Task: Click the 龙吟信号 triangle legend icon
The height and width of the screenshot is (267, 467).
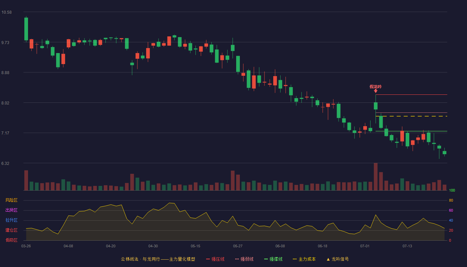Action: point(328,259)
